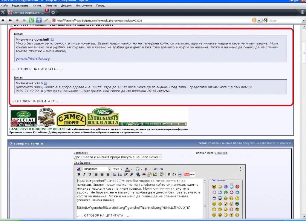Open a new browser tab
The image size is (306, 221).
[x=53, y=12]
